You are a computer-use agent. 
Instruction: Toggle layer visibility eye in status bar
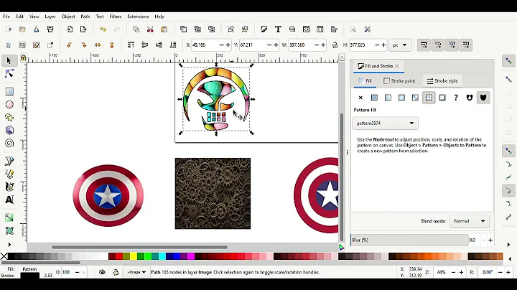click(x=102, y=272)
